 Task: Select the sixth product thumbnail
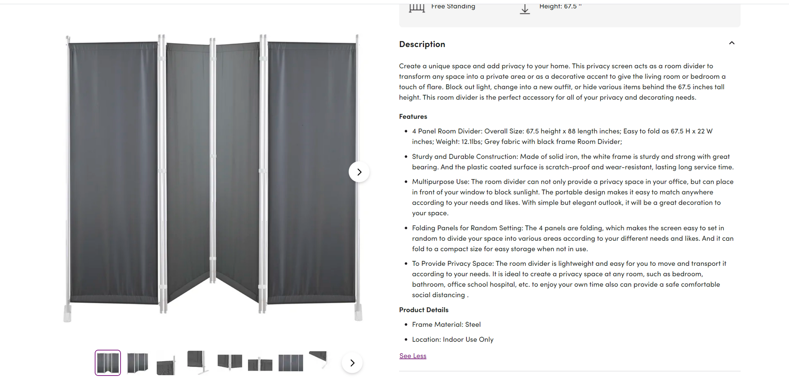click(x=260, y=364)
